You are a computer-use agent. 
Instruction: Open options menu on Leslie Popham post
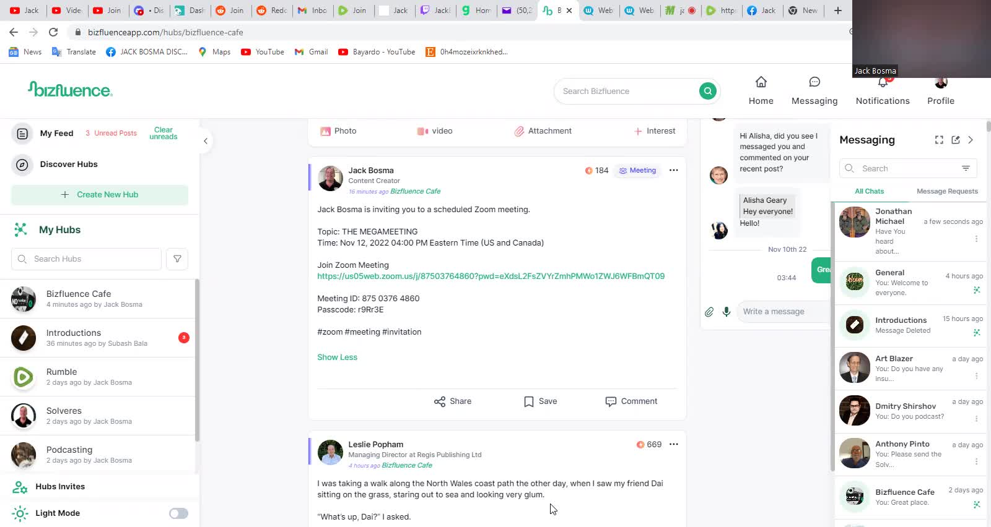click(673, 444)
